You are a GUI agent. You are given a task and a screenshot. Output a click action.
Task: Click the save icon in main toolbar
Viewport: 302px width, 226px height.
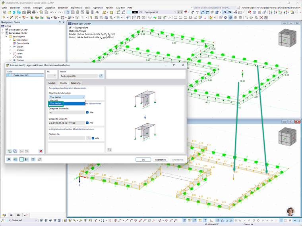29,12
